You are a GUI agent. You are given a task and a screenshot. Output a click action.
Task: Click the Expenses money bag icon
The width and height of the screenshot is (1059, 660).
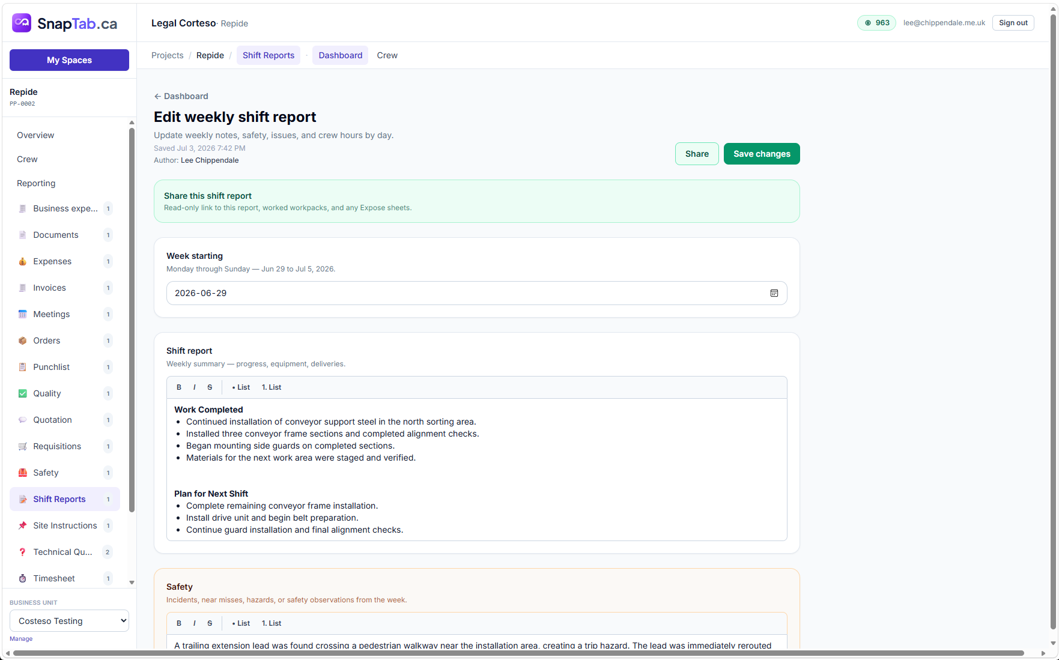[x=22, y=261]
